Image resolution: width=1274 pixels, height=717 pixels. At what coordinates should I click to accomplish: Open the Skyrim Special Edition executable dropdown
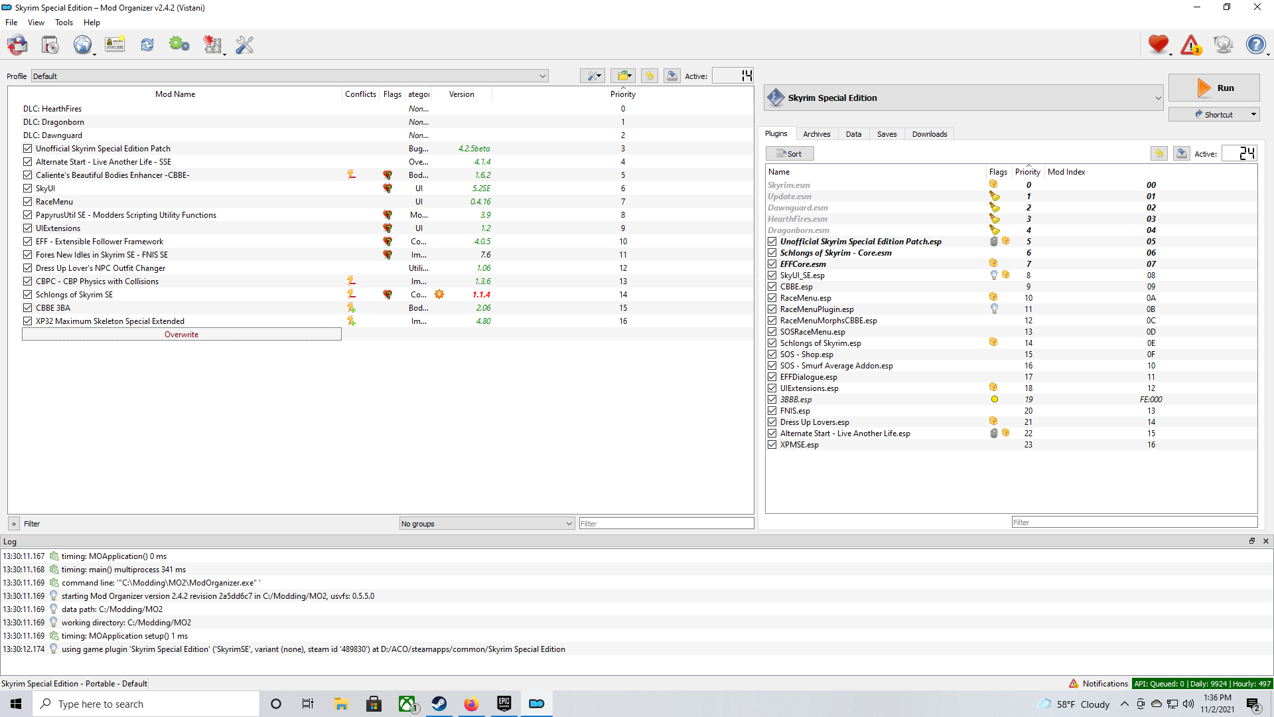pyautogui.click(x=963, y=98)
